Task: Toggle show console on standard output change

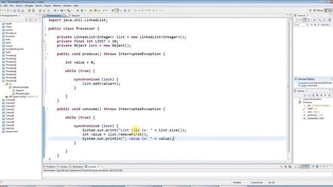Action: [303, 167]
